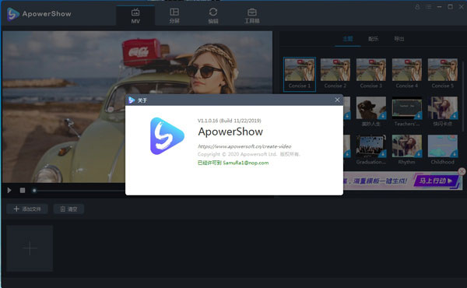Select the 美妙人生 theme thumbnail
Image resolution: width=467 pixels, height=288 pixels.
pyautogui.click(x=370, y=108)
